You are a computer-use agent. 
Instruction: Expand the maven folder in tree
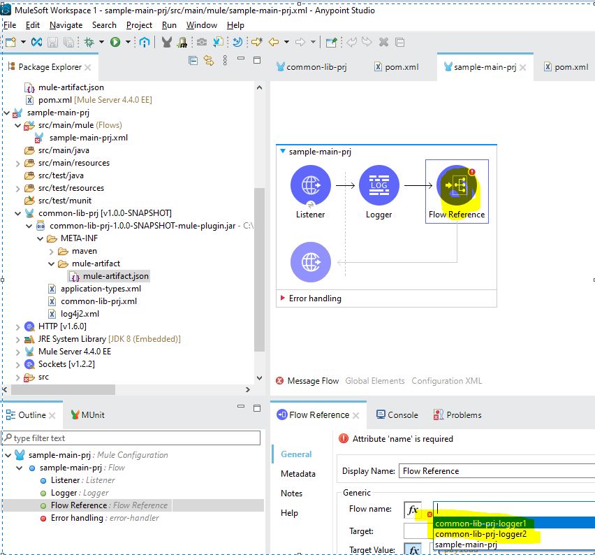[x=52, y=251]
